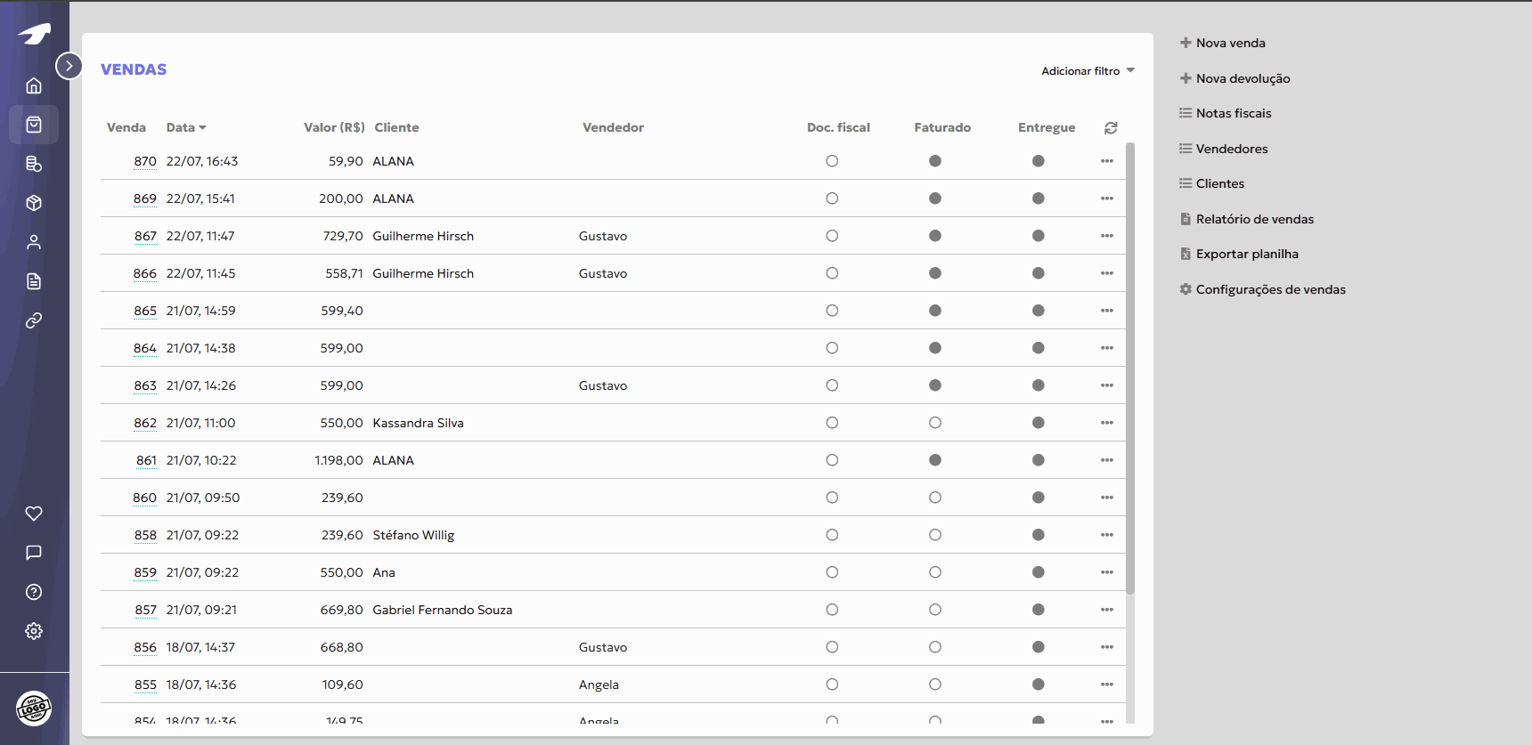1532x745 pixels.
Task: Toggle Entregue status for sale 867
Action: [1038, 236]
